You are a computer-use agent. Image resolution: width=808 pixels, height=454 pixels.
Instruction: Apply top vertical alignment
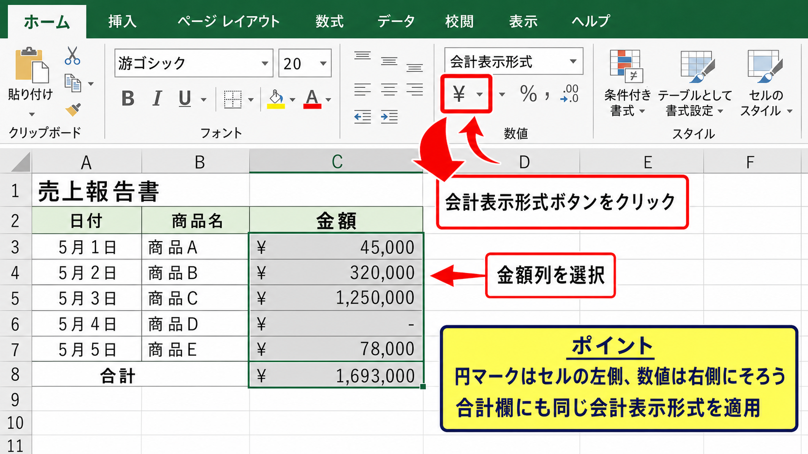pos(362,56)
